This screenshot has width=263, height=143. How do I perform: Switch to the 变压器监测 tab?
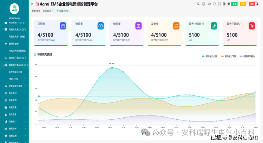pyautogui.click(x=47, y=11)
